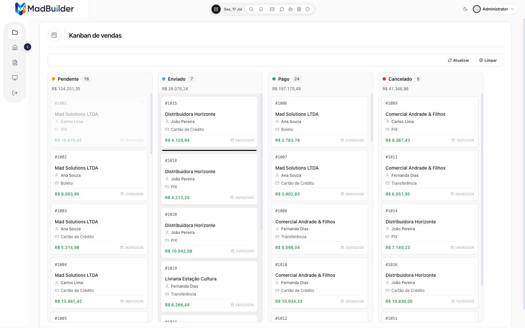
Task: Select order card #1007
Action: click(x=320, y=175)
